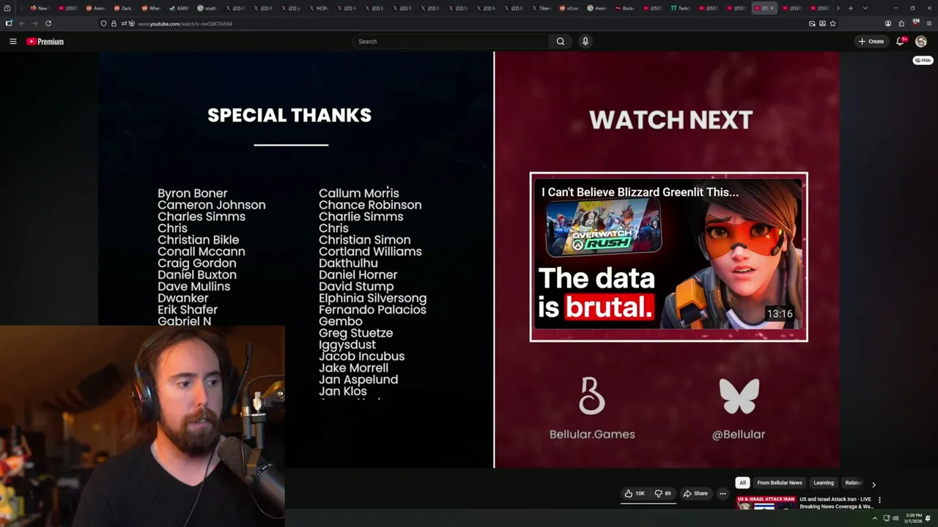Click the taskbar clock showing 5:59 PM
The height and width of the screenshot is (527, 938).
click(914, 518)
